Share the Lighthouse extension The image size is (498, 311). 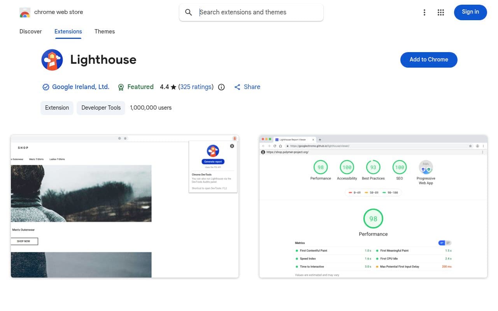coord(247,87)
